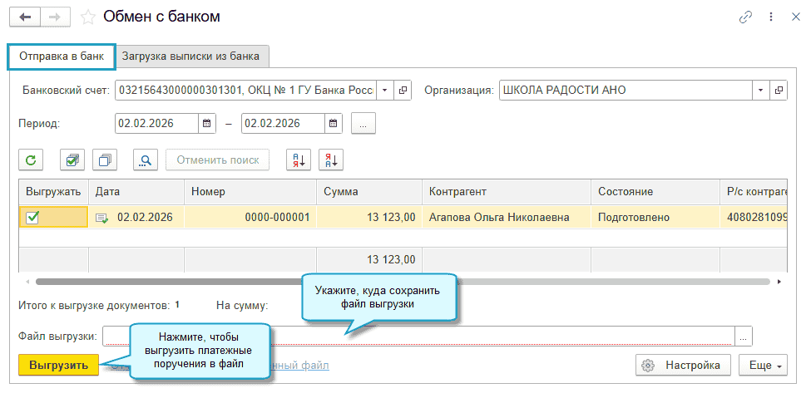Open the selected Банковский счет card icon
Viewport: 811px width, 398px height.
[x=403, y=90]
